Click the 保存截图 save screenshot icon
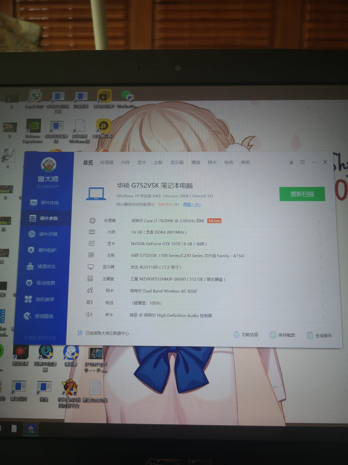Image resolution: width=348 pixels, height=465 pixels. (273, 335)
